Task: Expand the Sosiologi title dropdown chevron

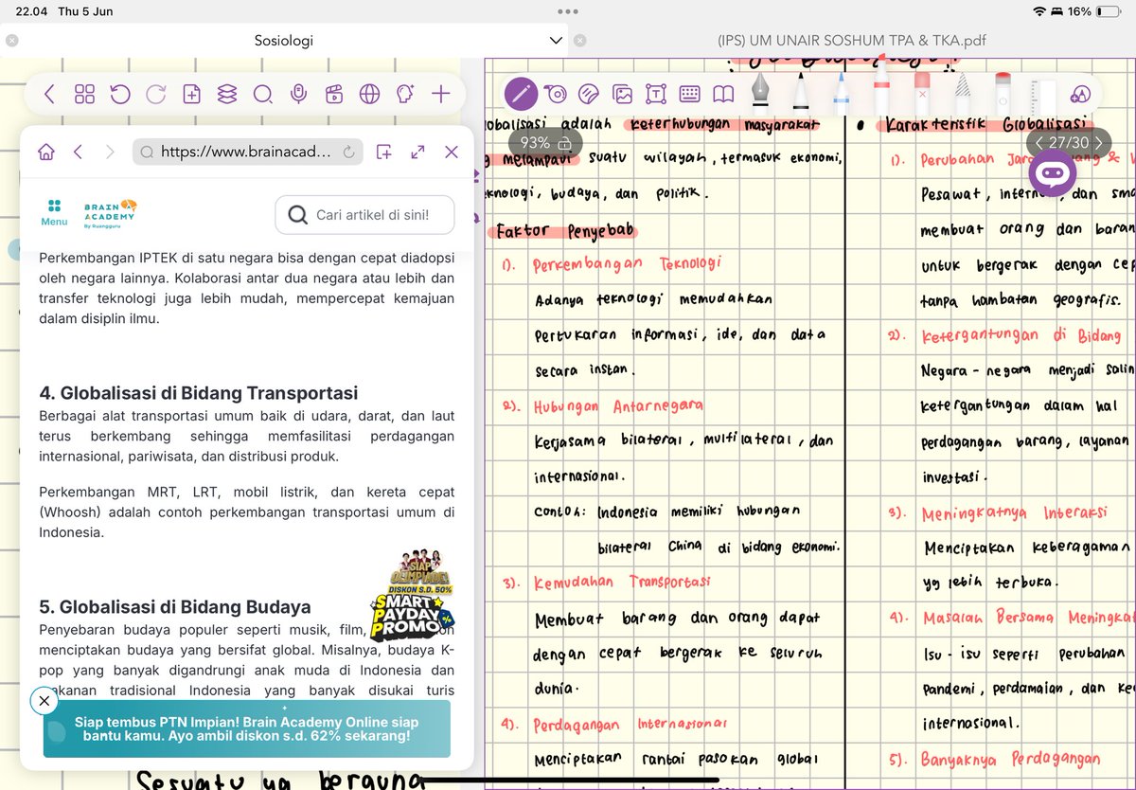Action: point(557,41)
